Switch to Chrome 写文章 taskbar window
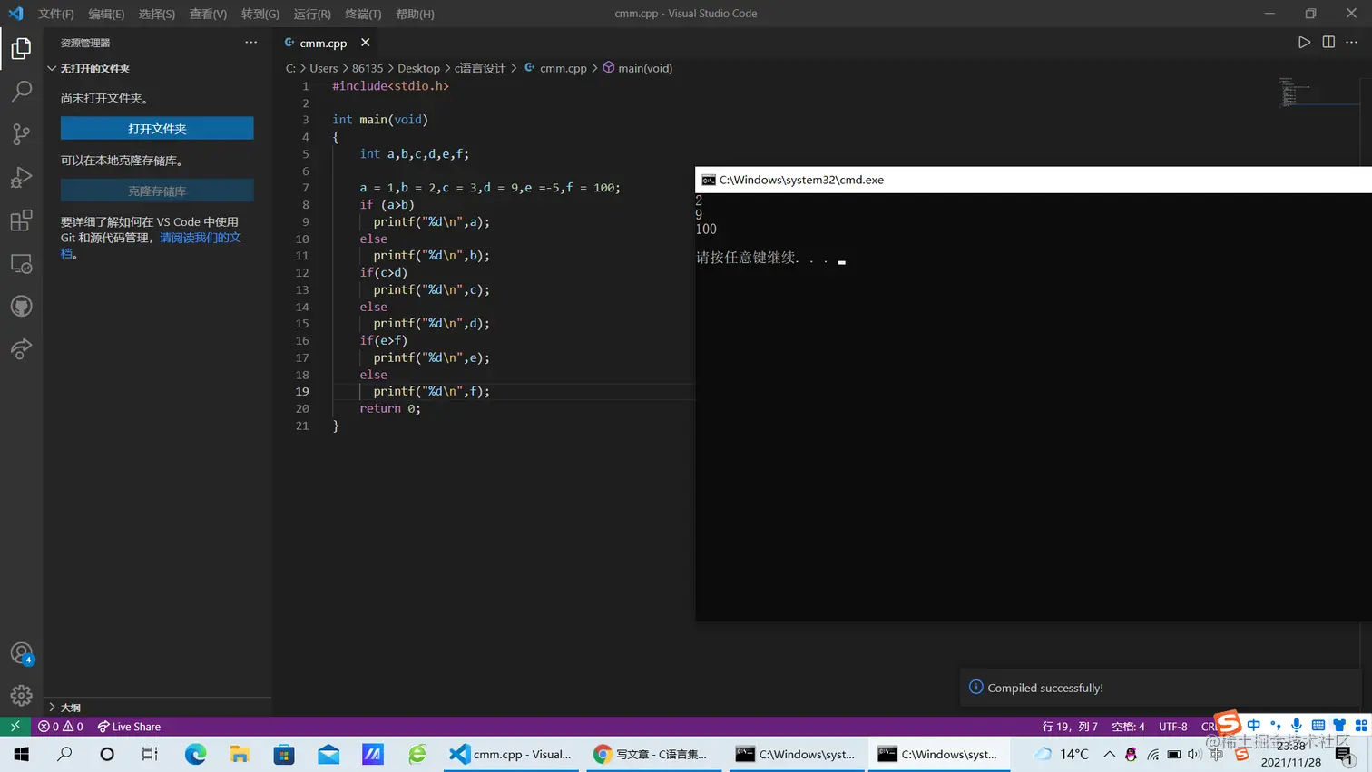The height and width of the screenshot is (772, 1372). 654,754
